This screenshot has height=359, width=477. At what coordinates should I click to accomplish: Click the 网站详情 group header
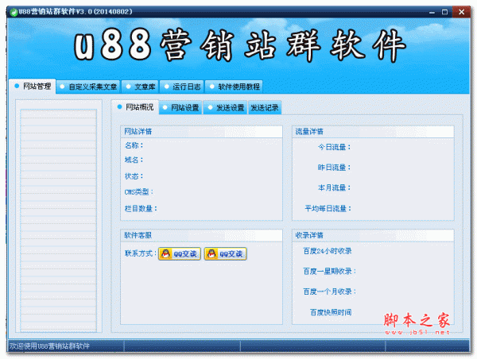[x=201, y=132]
